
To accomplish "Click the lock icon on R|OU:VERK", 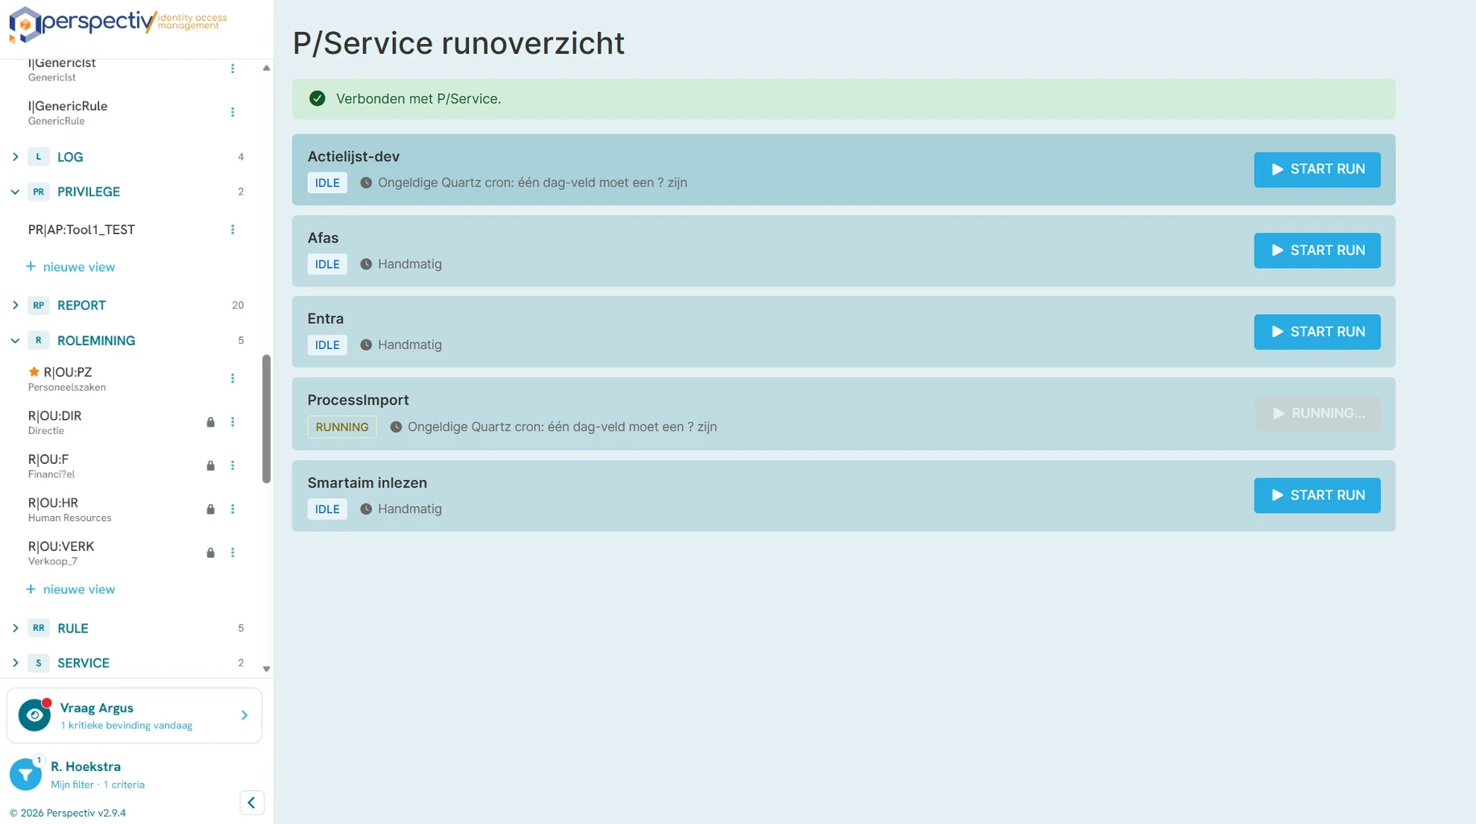I will 210,553.
